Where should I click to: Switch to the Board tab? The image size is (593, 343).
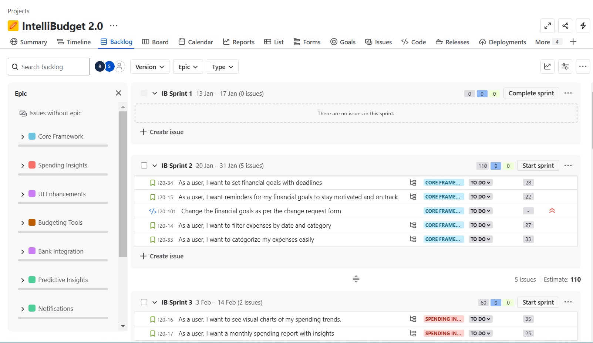point(155,42)
